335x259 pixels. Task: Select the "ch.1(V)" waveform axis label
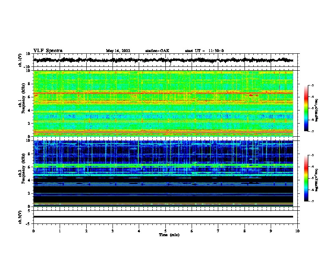[x=20, y=60]
